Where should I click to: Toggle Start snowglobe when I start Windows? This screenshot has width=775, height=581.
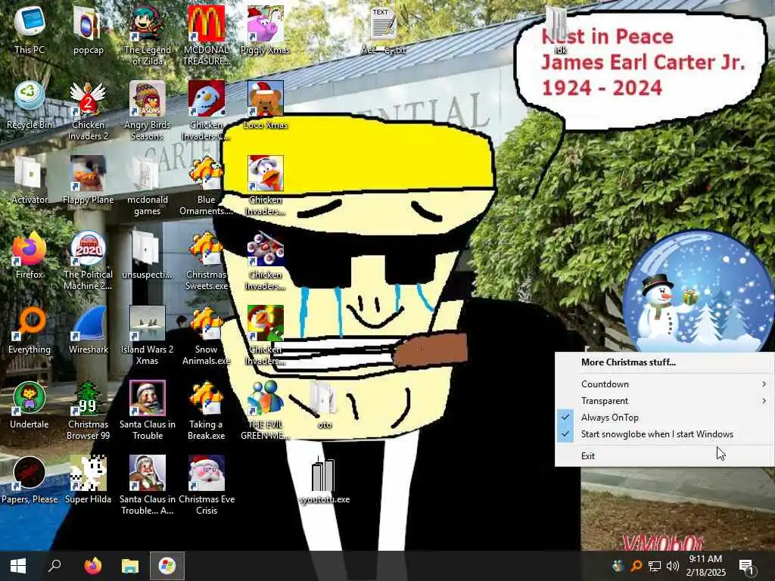coord(665,434)
